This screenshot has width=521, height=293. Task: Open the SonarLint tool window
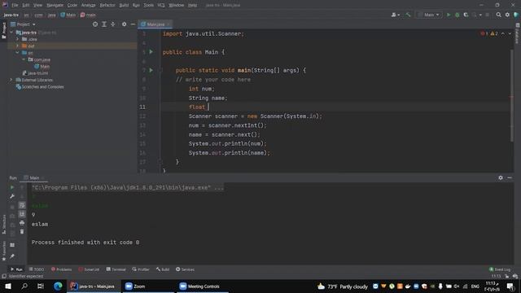(89, 269)
